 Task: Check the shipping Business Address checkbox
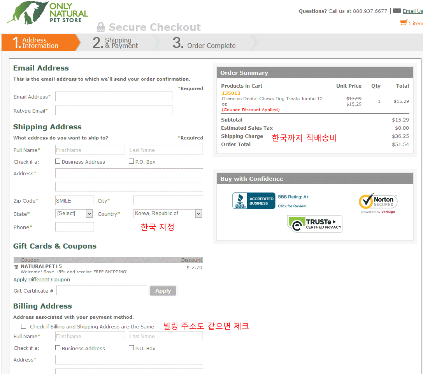pyautogui.click(x=58, y=161)
